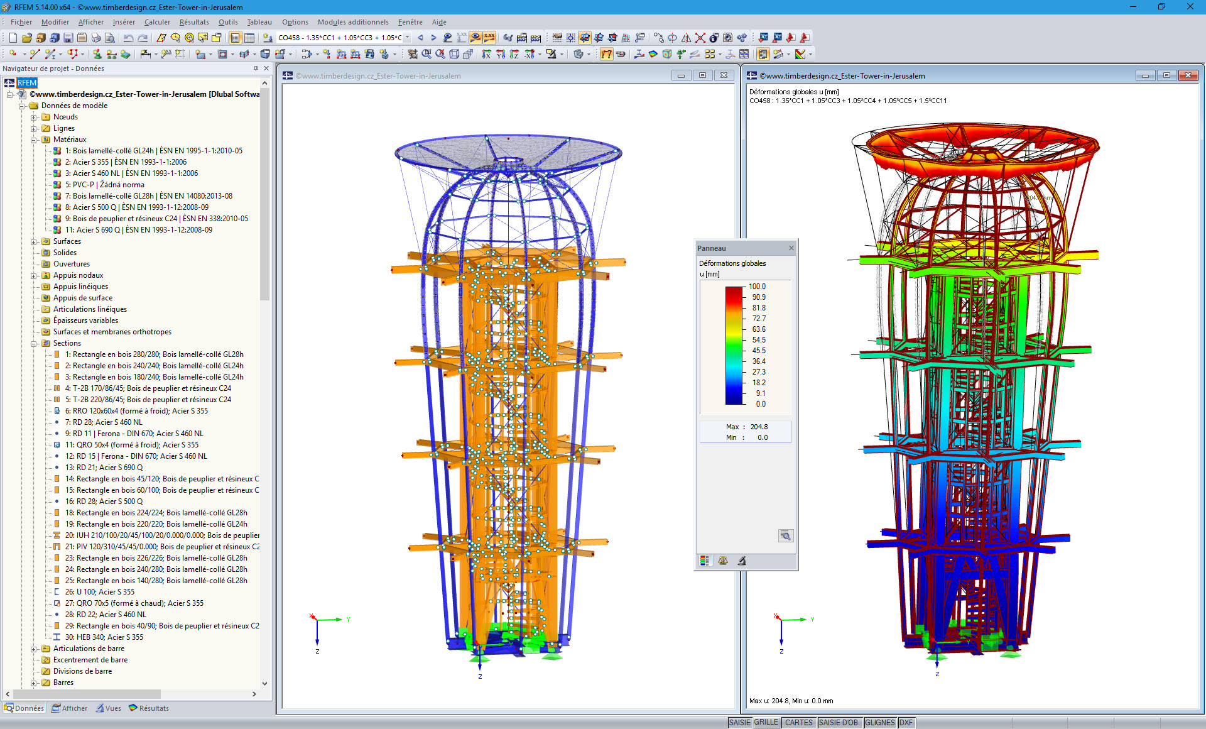This screenshot has width=1206, height=729.
Task: Open the Rendering mode icon
Action: pos(579,54)
